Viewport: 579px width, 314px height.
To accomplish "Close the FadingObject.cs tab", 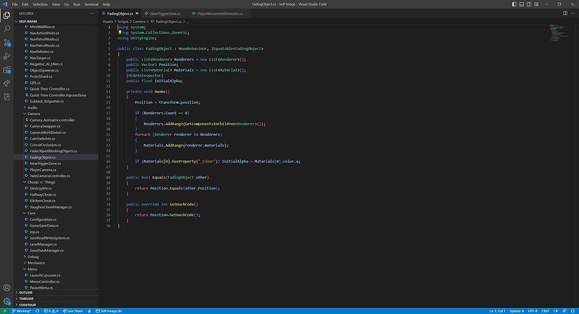I will point(137,14).
